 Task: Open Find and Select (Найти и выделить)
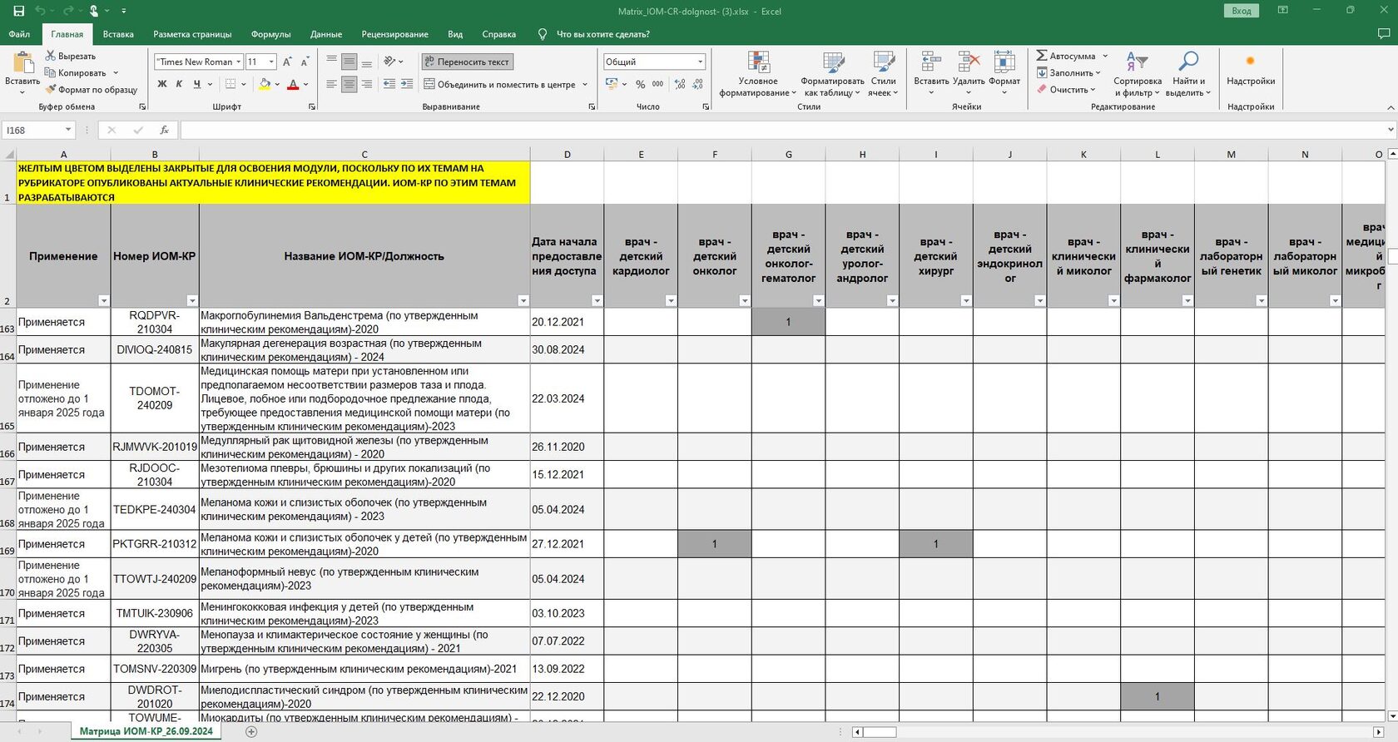(1188, 74)
